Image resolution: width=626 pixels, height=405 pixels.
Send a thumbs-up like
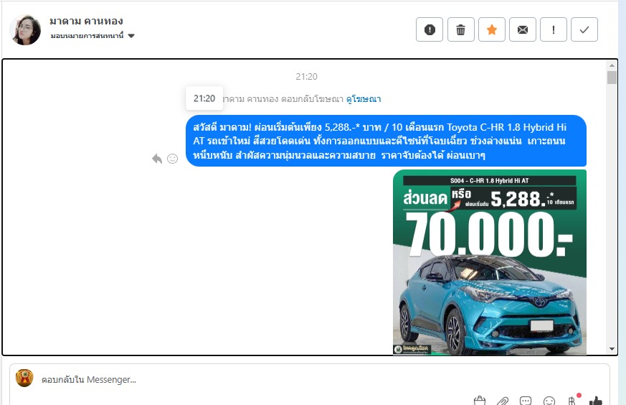[x=596, y=401]
